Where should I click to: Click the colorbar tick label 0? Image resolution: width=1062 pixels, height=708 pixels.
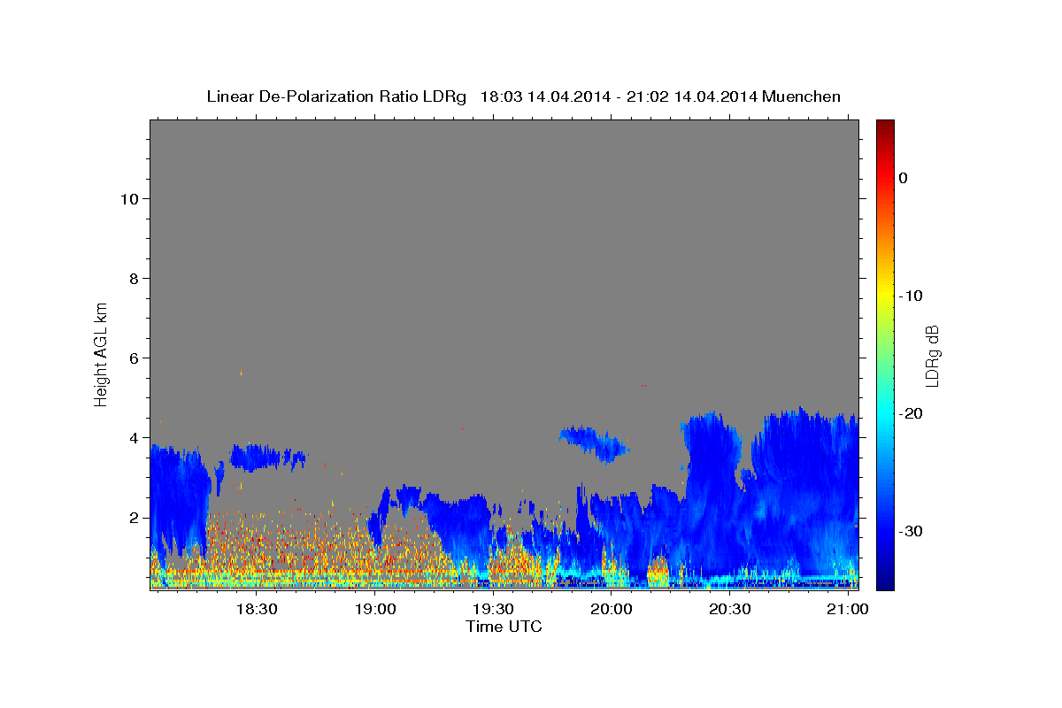click(x=904, y=178)
